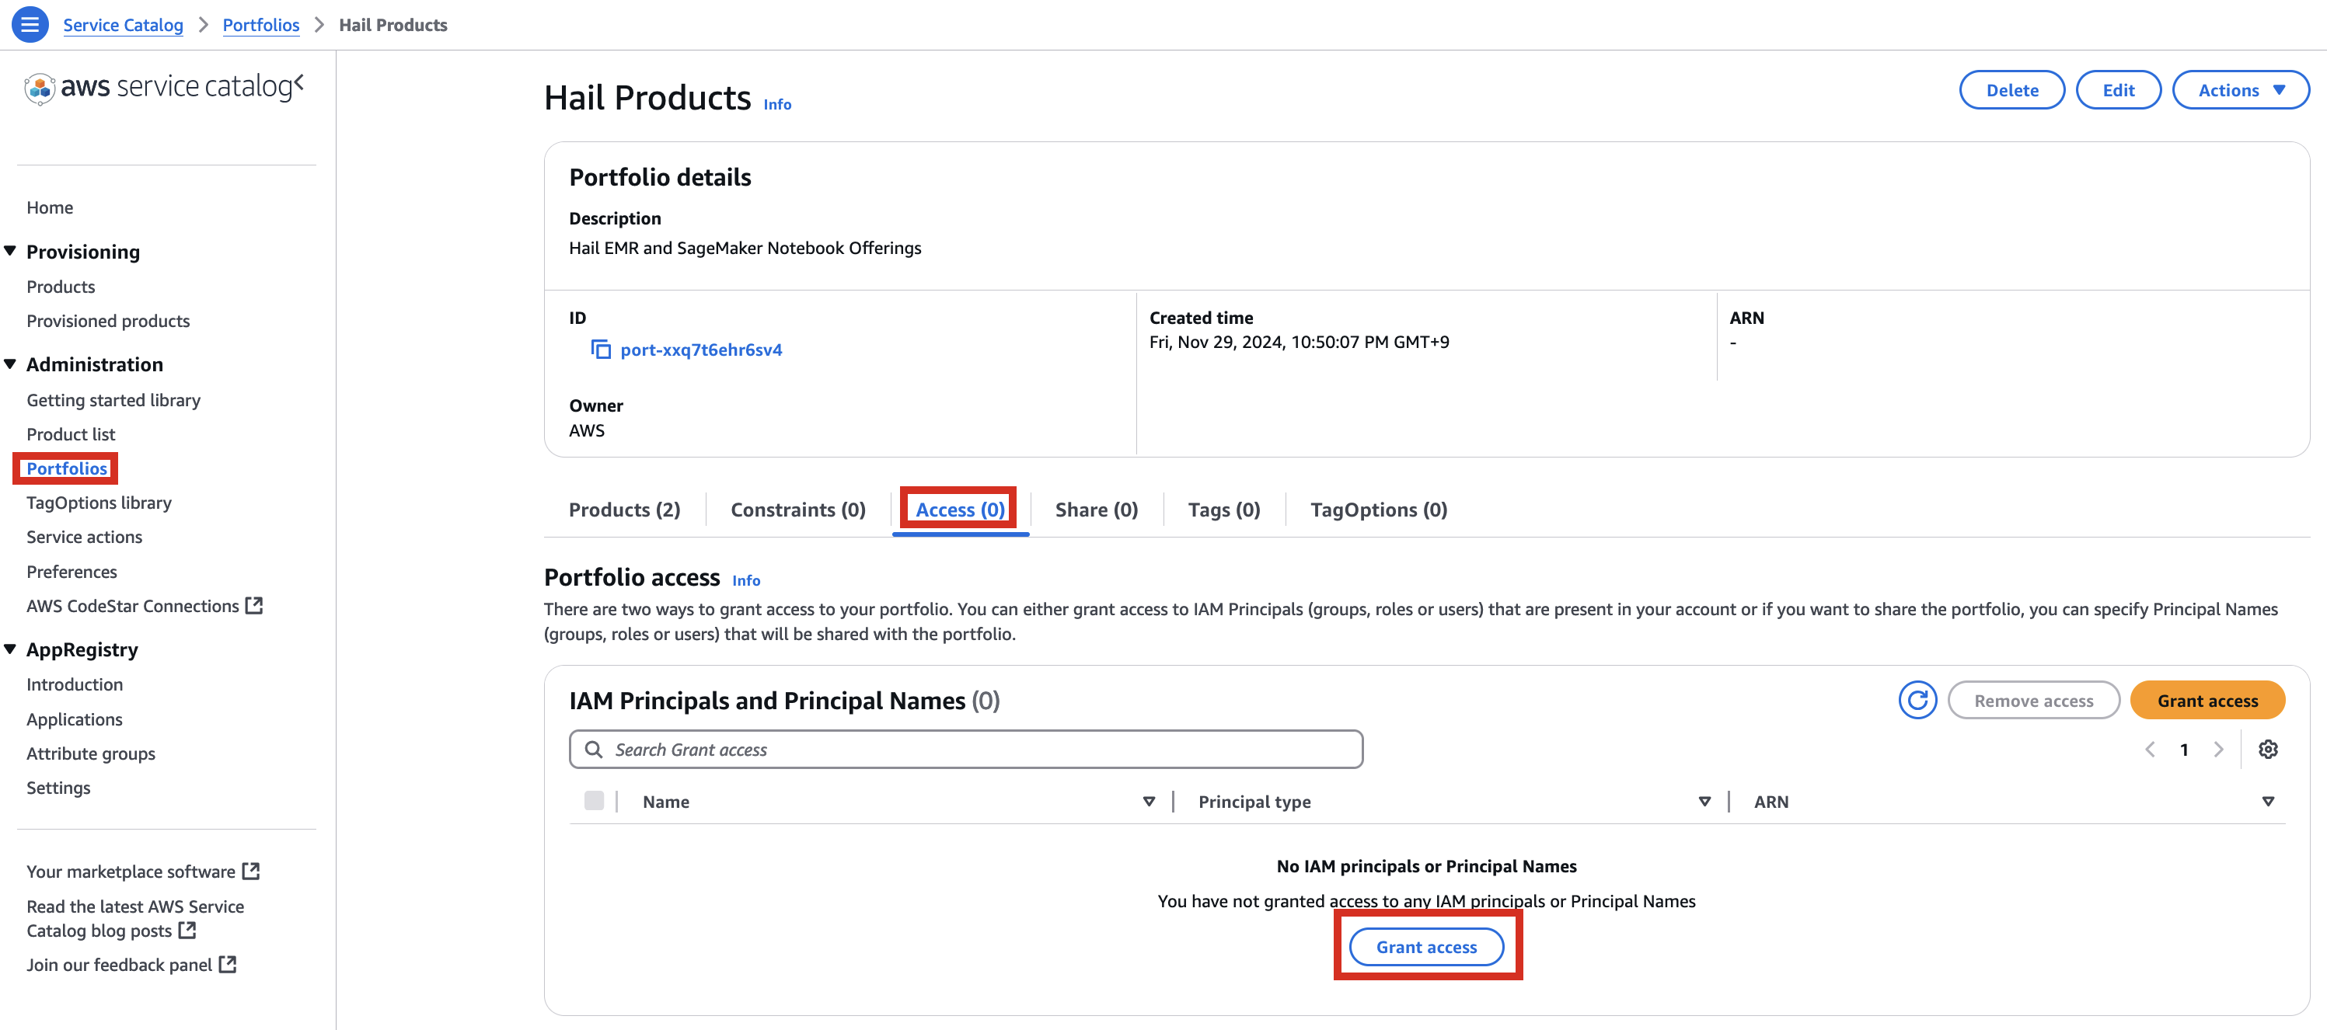Open table preferences gear icon

point(2267,750)
